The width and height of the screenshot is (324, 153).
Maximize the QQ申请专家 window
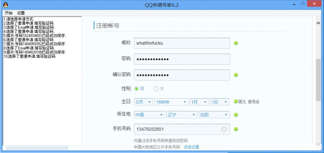point(303,4)
